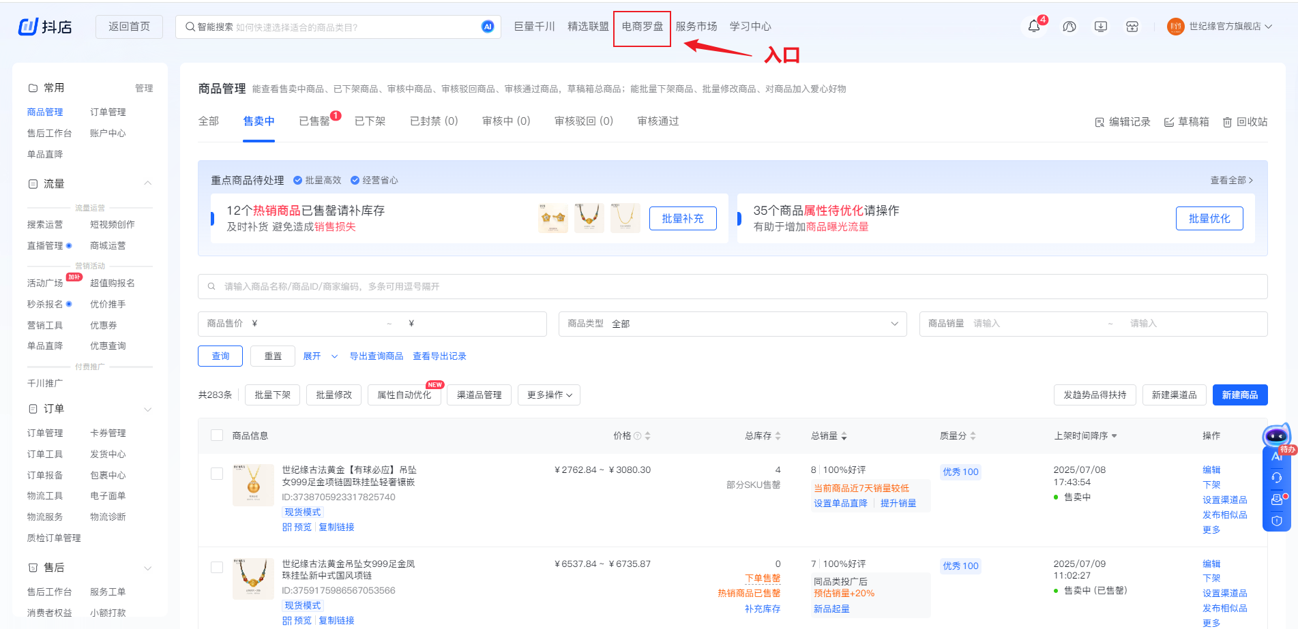Viewport: 1298px width, 629px height.
Task: Open the 回收站 recycle bin
Action: 1245,122
